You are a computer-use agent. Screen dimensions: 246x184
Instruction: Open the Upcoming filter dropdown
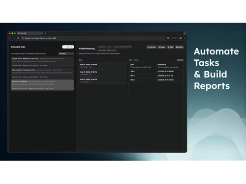click(x=66, y=53)
